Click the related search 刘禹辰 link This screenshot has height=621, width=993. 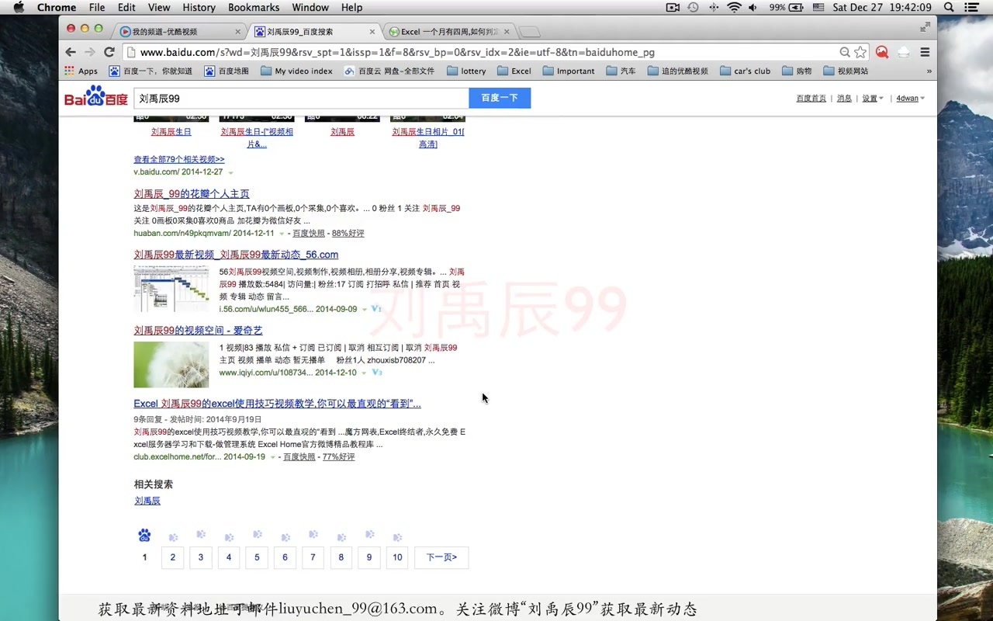[147, 501]
